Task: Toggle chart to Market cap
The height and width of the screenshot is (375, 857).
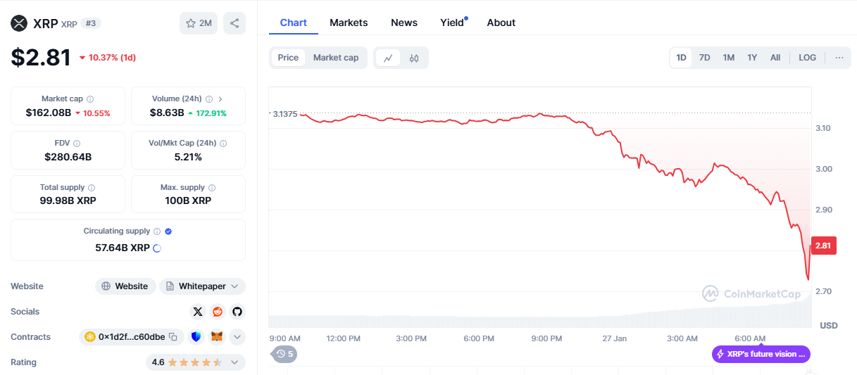Action: (x=336, y=58)
